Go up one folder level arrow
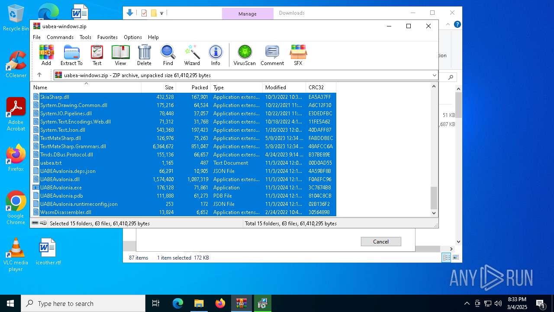This screenshot has width=554, height=312. click(x=39, y=75)
